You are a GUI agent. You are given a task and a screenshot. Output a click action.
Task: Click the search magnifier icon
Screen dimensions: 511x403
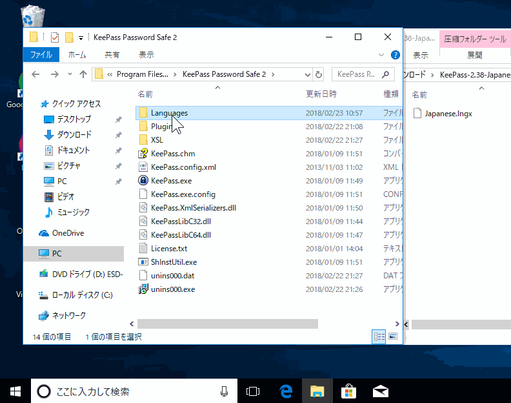pos(386,74)
